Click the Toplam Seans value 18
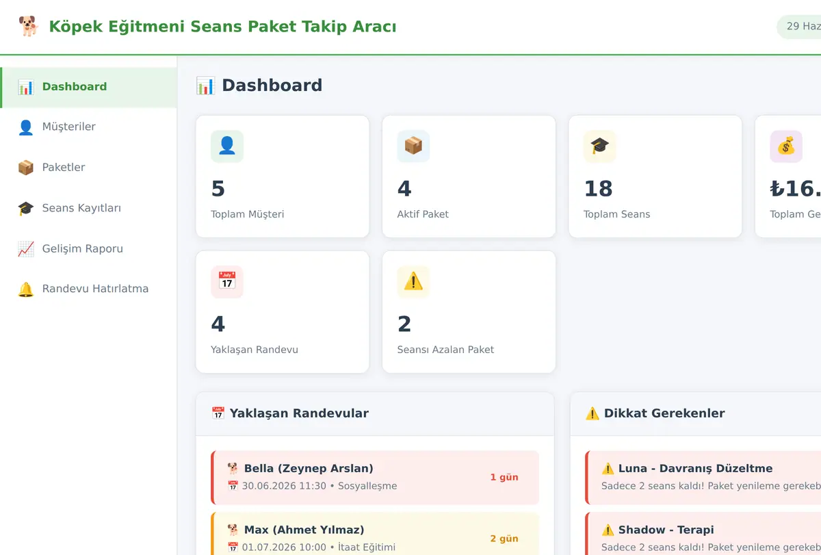 click(x=598, y=189)
